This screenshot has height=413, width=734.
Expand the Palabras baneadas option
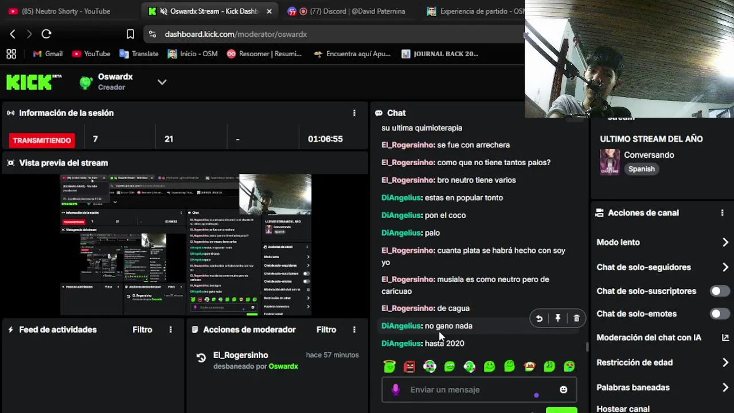click(662, 388)
